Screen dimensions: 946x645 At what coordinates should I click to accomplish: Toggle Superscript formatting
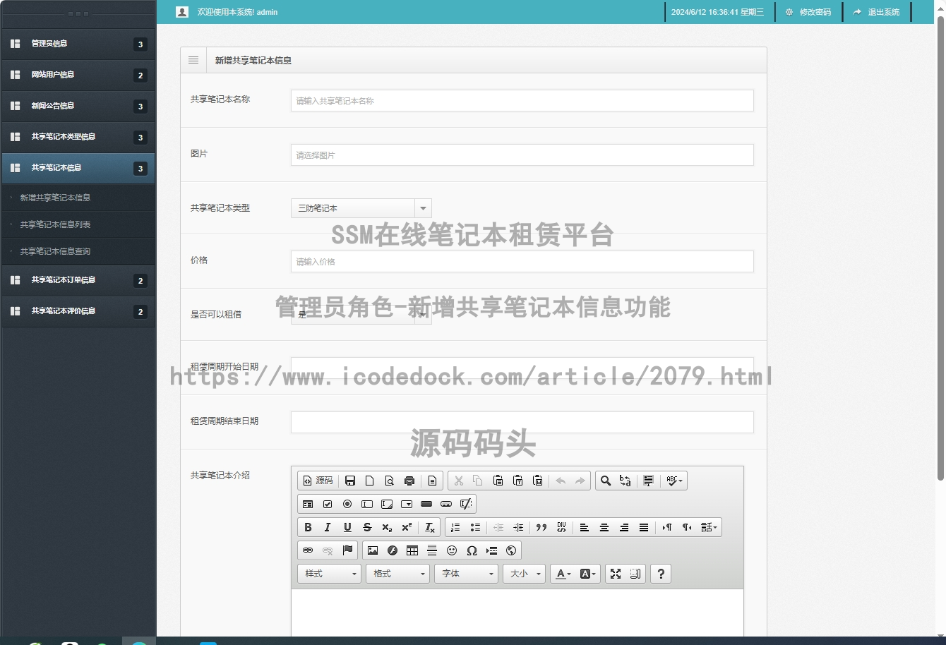pyautogui.click(x=407, y=527)
